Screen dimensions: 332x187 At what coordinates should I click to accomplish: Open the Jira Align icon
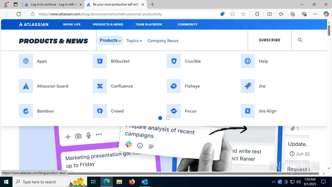(x=248, y=111)
